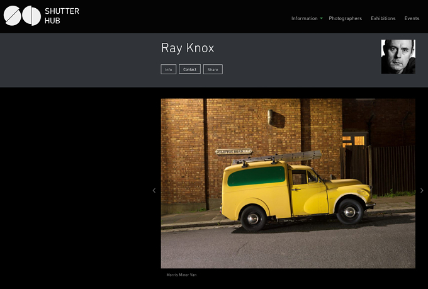Select the Ray Knox name heading
The height and width of the screenshot is (289, 428).
(188, 48)
